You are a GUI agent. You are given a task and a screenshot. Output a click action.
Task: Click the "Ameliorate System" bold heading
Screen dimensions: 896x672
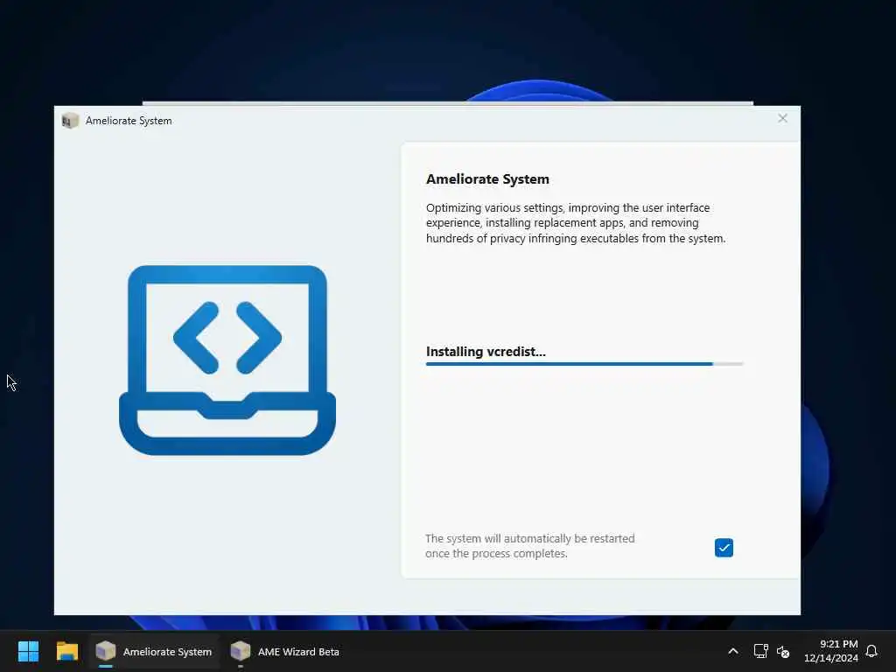point(487,178)
